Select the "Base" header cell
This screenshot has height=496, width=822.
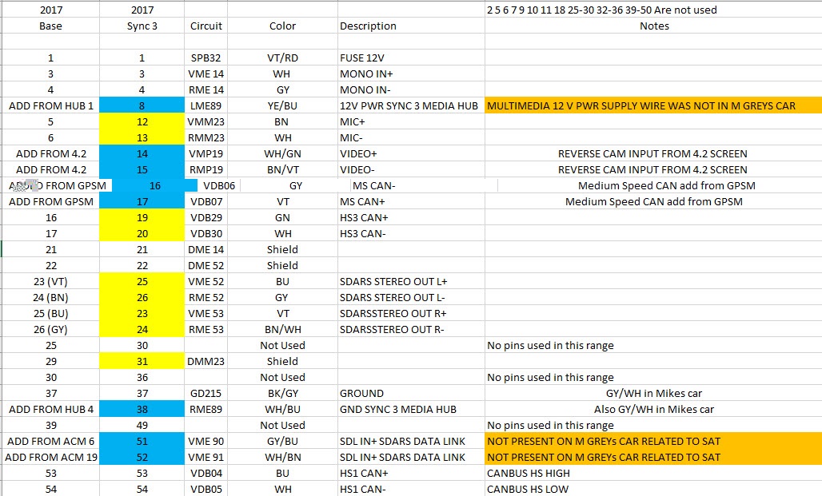pos(50,26)
